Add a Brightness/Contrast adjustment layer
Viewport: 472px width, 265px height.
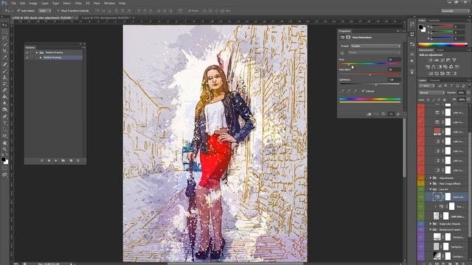tap(431, 60)
